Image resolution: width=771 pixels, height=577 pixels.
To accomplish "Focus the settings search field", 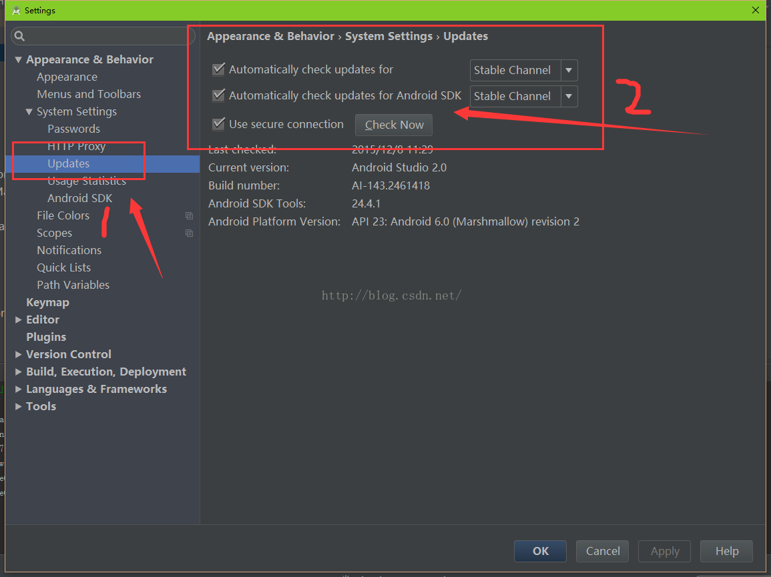I will (x=103, y=36).
